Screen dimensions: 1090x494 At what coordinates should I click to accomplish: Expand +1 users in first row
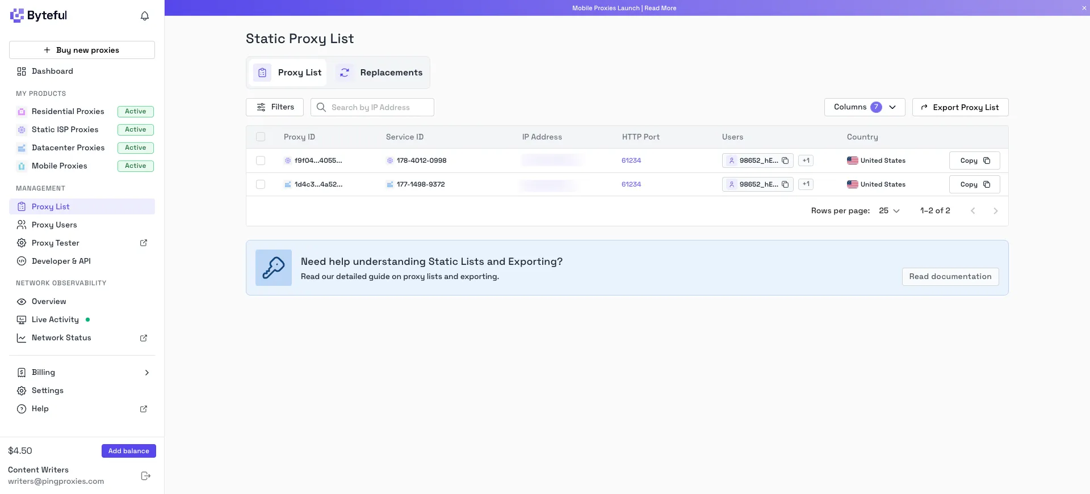[x=806, y=161]
